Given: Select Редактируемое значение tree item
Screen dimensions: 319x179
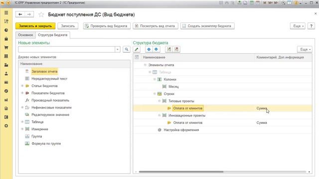Looking at the screenshot, I should coord(50,115).
